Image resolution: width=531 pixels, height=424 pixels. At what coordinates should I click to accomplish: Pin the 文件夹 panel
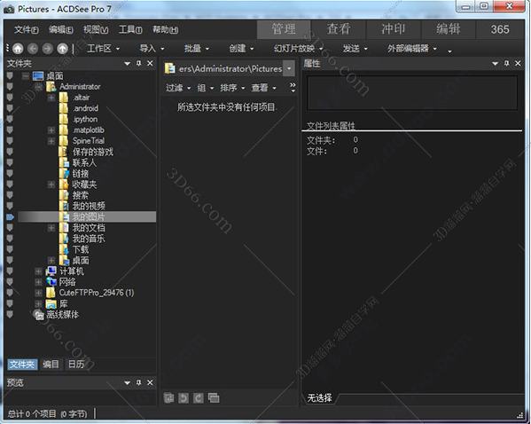pos(139,63)
